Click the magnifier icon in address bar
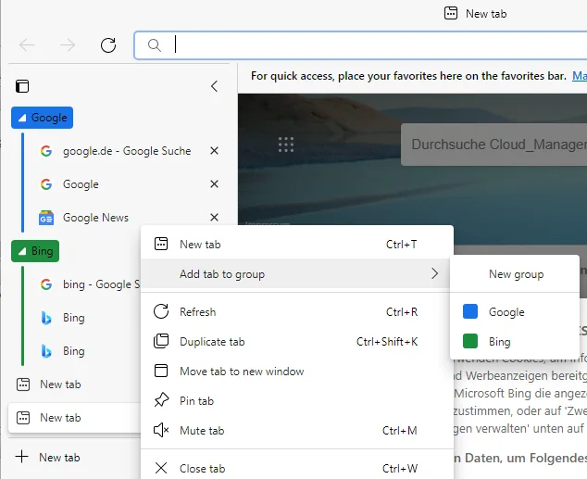 [x=155, y=45]
